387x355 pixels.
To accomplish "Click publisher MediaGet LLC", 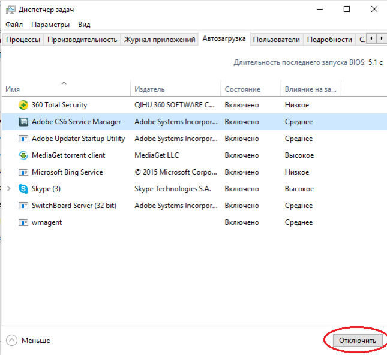I will [x=157, y=155].
